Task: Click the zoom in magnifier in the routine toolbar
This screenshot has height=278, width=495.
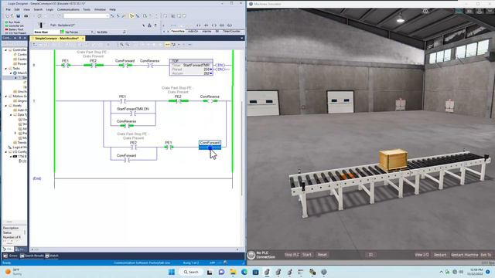Action: 121,45
